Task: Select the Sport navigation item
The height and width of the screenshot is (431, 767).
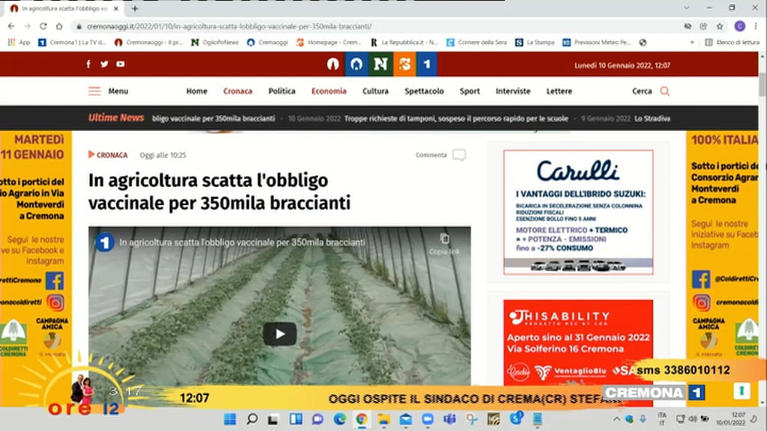Action: click(470, 91)
